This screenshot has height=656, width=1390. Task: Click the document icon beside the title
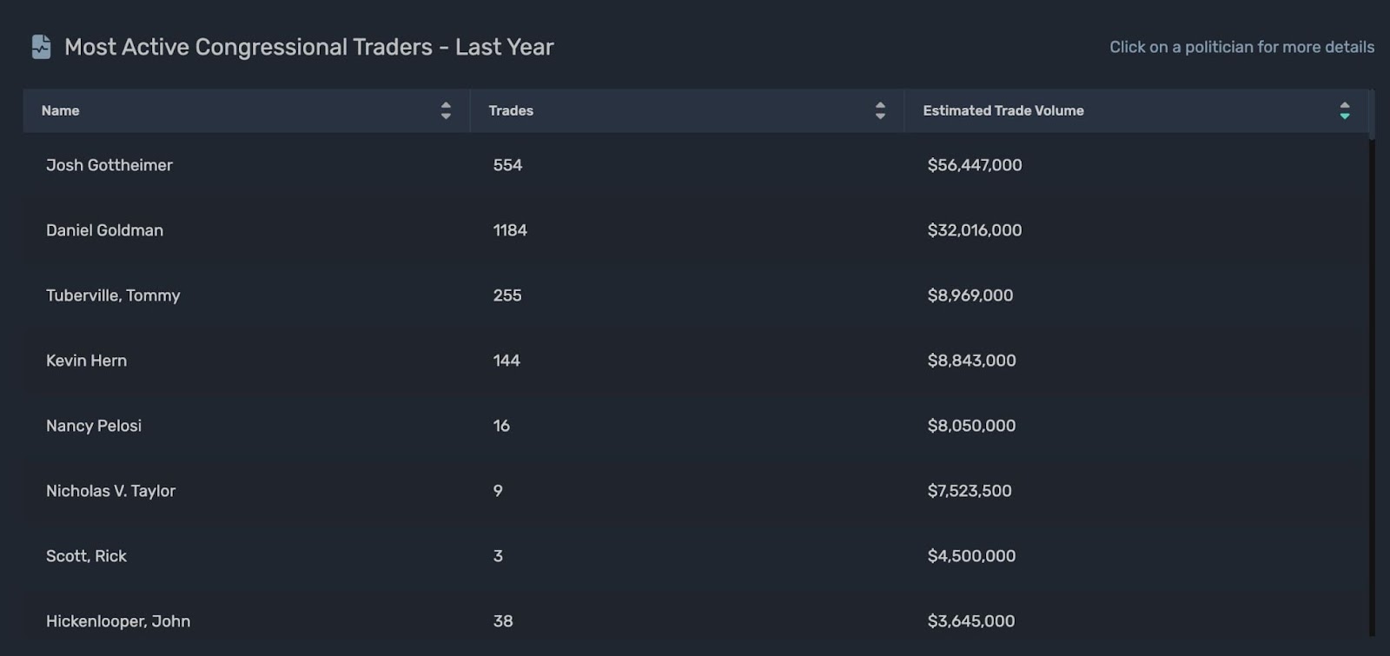coord(41,47)
